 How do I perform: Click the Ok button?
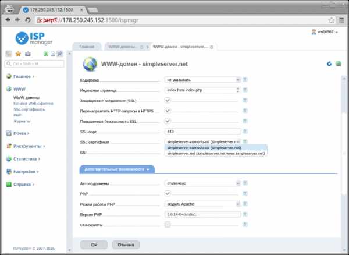pos(94,245)
